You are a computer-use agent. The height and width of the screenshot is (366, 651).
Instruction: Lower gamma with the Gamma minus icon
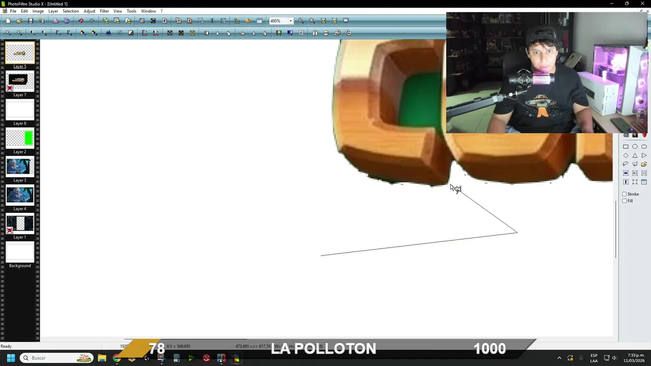click(x=58, y=33)
